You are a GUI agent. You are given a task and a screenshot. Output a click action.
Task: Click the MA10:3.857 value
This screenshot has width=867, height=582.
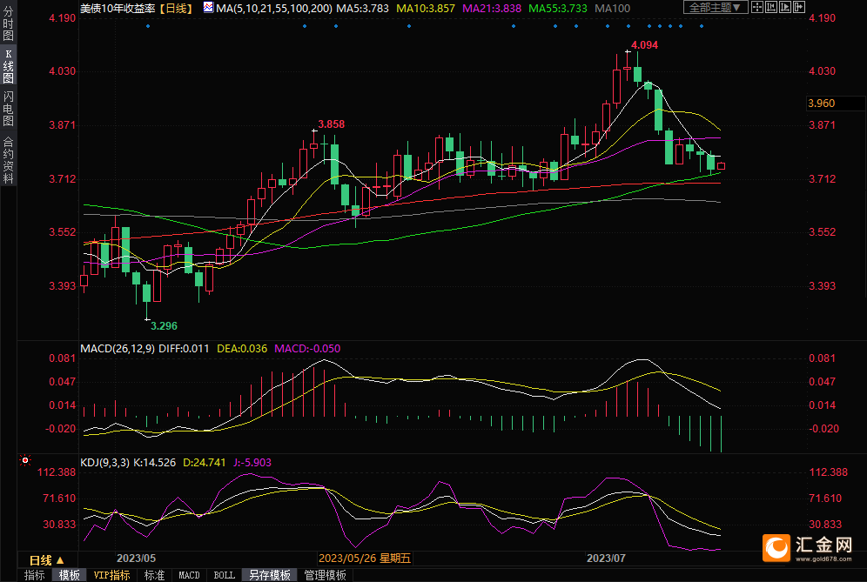[426, 9]
